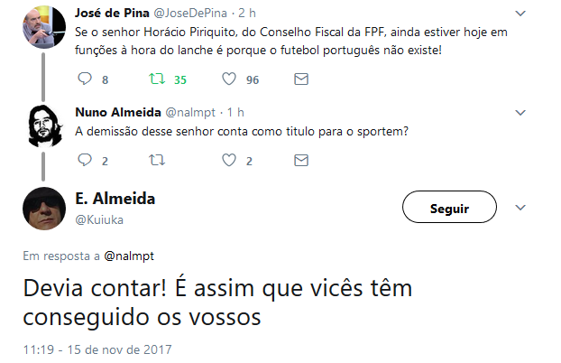
Task: Send José de Pina's tweet by direct message
Action: pos(301,79)
